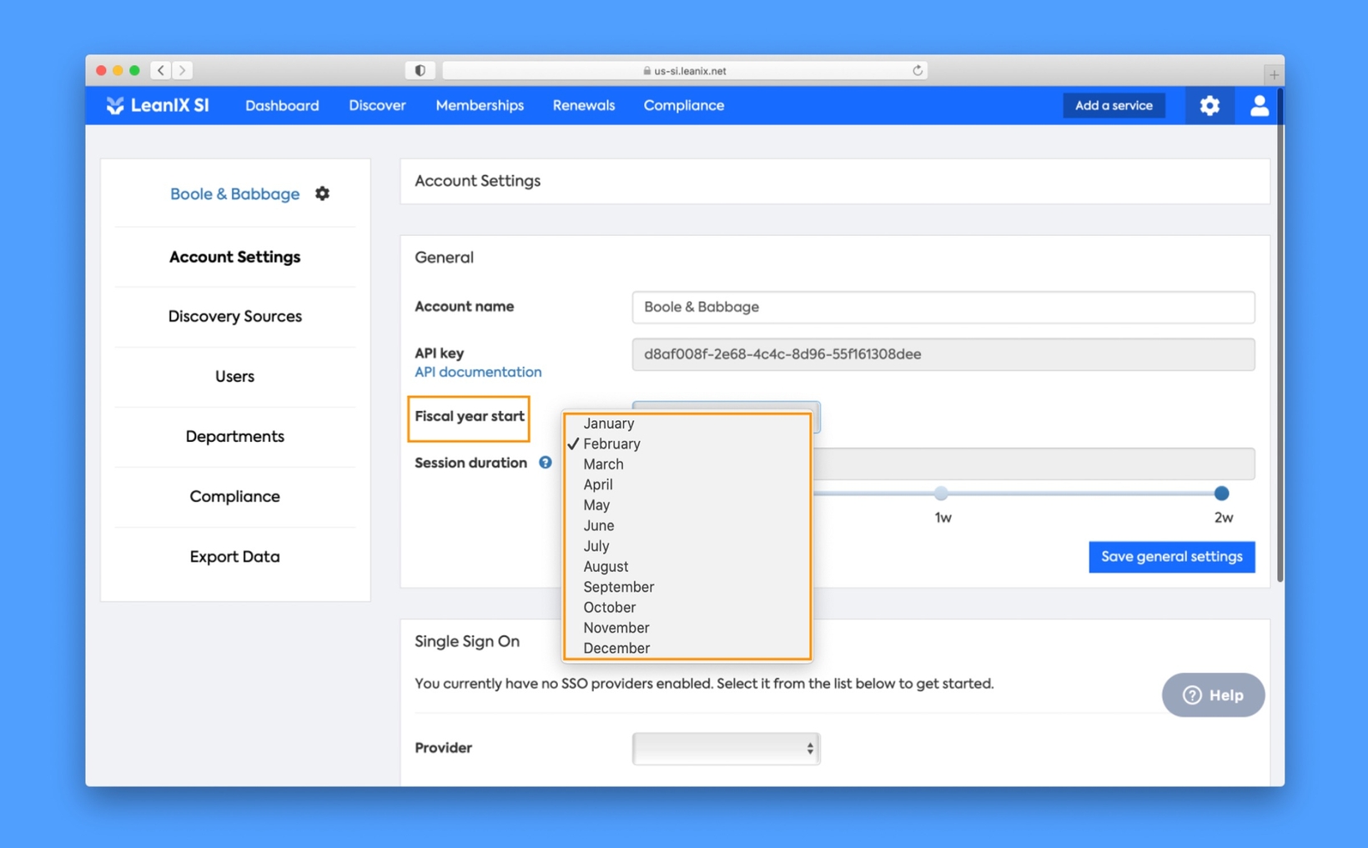Viewport: 1368px width, 848px height.
Task: Open the Provider dropdown
Action: (x=726, y=749)
